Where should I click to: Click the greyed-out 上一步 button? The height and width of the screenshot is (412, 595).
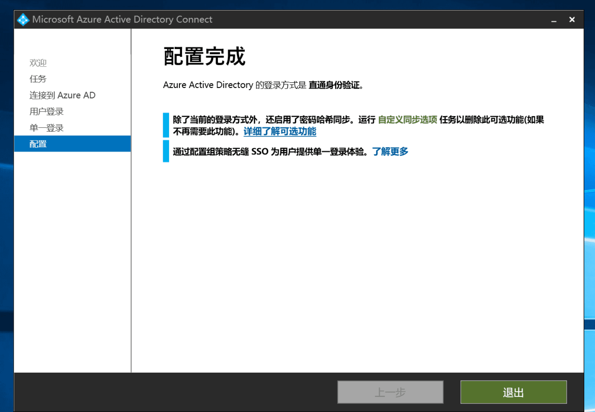point(390,392)
